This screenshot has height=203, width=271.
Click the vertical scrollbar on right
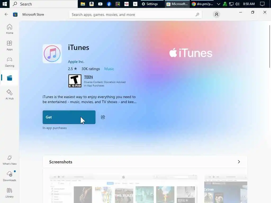tap(270, 46)
